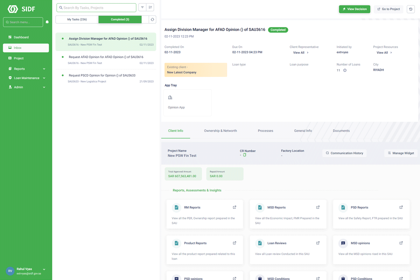
Task: Click Number of Loans info icon
Action: [x=345, y=70]
